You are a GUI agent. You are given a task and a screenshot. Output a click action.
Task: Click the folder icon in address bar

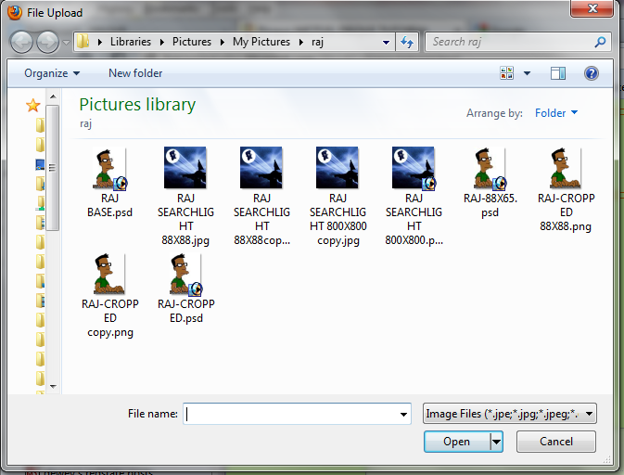pos(83,42)
